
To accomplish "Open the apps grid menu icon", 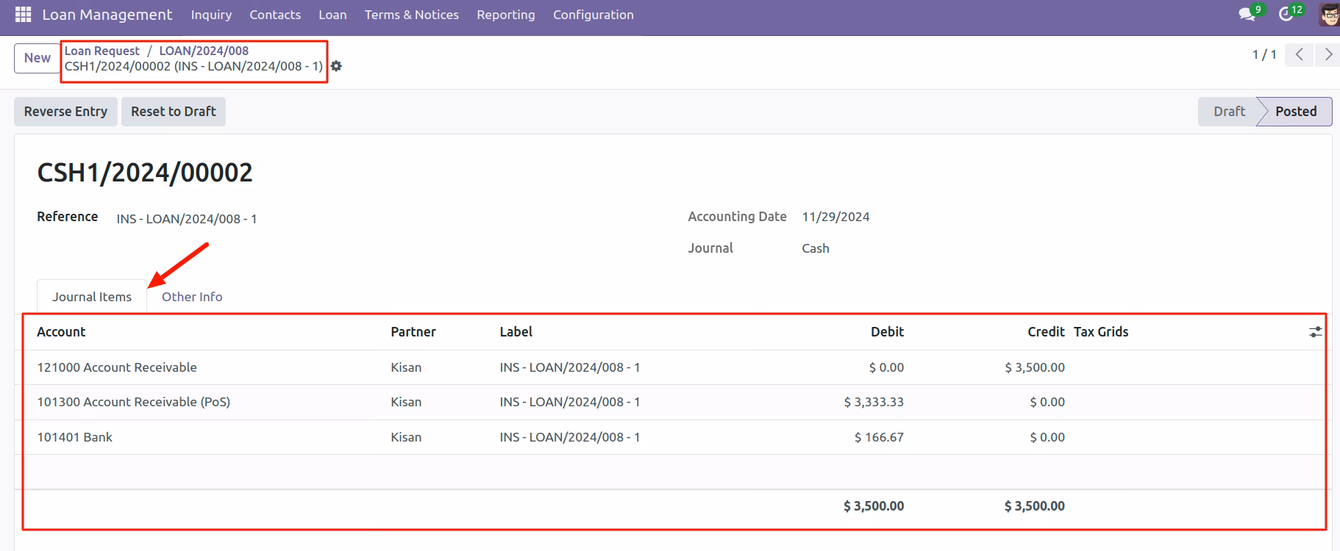I will [23, 15].
